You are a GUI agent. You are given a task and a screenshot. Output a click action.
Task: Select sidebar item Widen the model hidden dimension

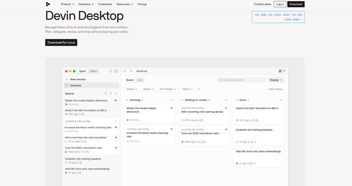pyautogui.click(x=91, y=102)
